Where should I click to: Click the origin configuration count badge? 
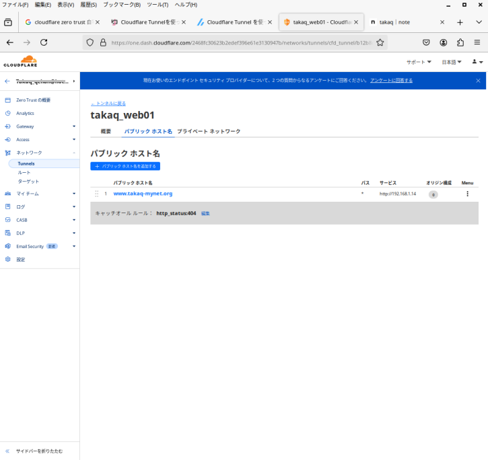point(433,195)
